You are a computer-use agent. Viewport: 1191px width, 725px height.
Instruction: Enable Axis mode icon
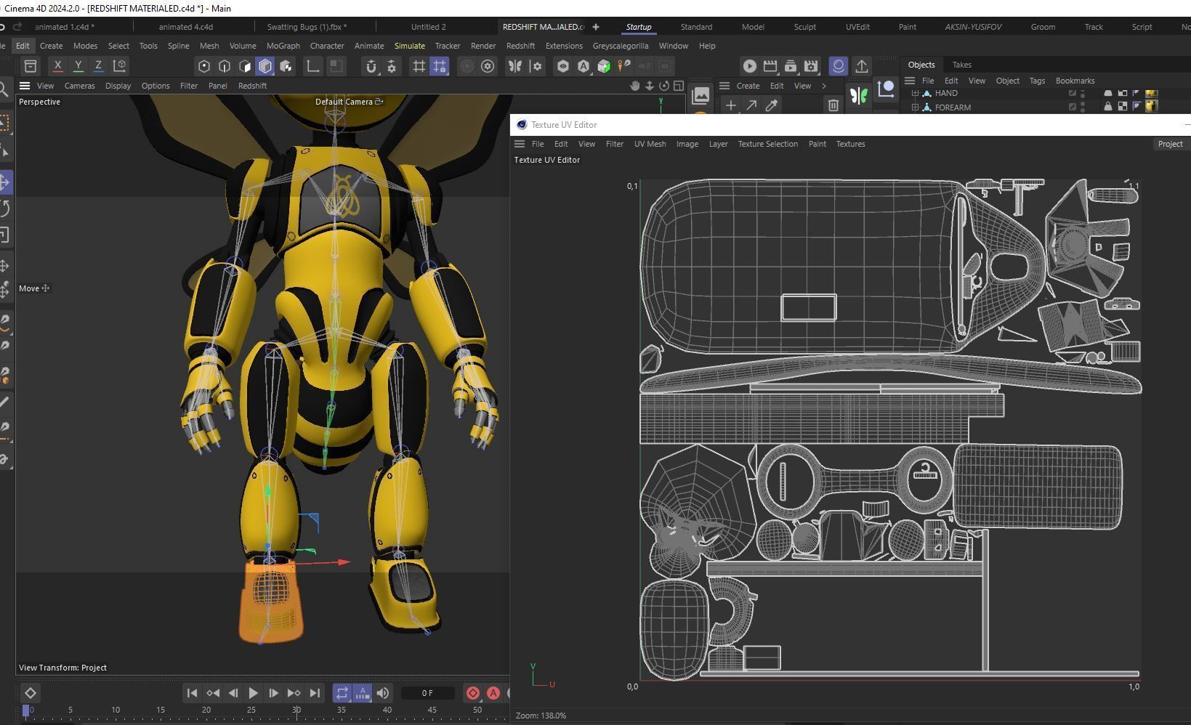pyautogui.click(x=313, y=66)
